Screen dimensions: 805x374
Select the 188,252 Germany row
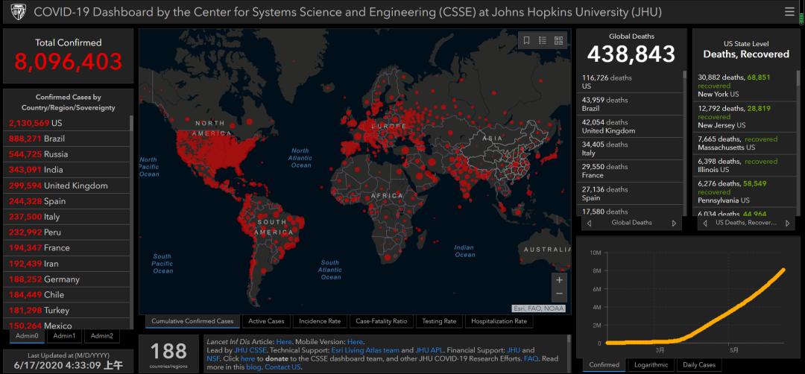[x=68, y=279]
